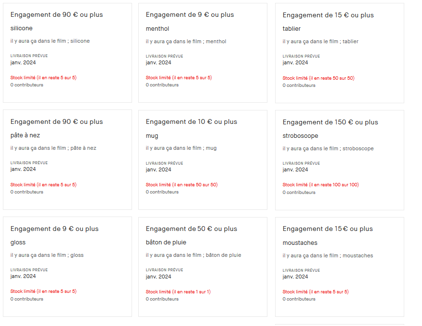Click the contributors count on silicone card
Screen dimensions: 422x326
click(x=27, y=85)
